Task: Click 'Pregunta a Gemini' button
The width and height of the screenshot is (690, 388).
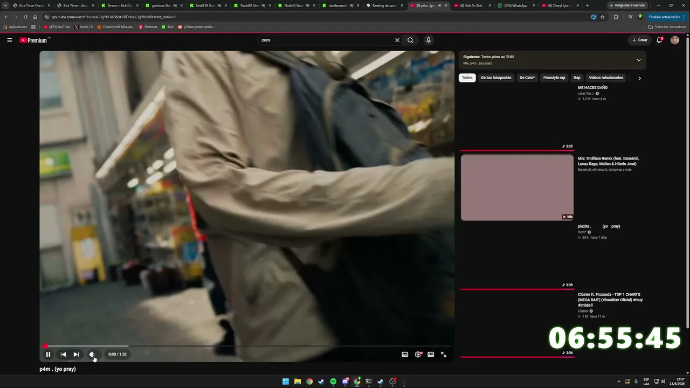Action: (x=626, y=5)
